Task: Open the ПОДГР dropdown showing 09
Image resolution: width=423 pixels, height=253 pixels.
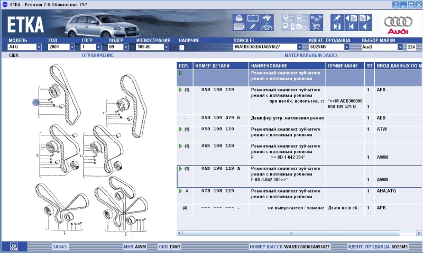Action: [x=126, y=47]
